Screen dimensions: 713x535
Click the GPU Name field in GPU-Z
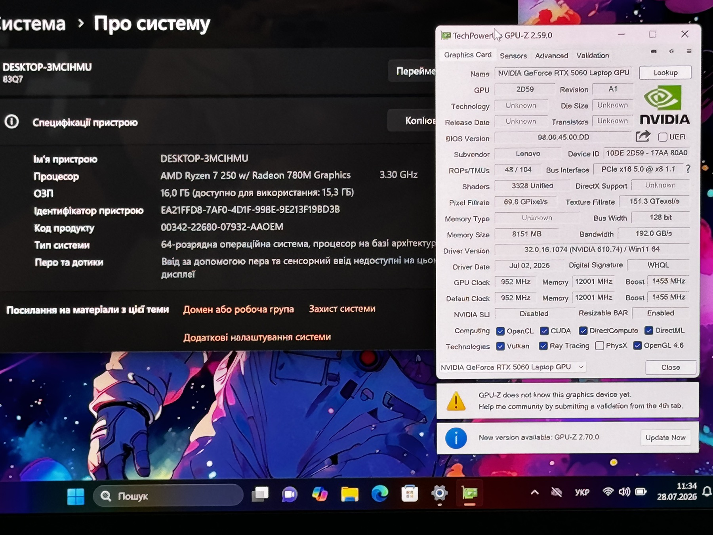click(564, 73)
